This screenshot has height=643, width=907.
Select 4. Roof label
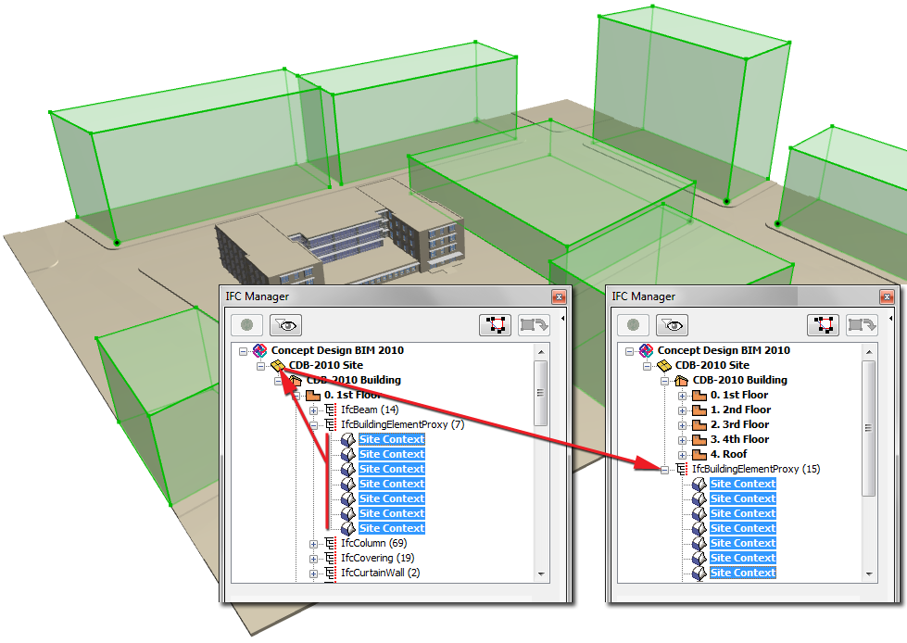[729, 455]
